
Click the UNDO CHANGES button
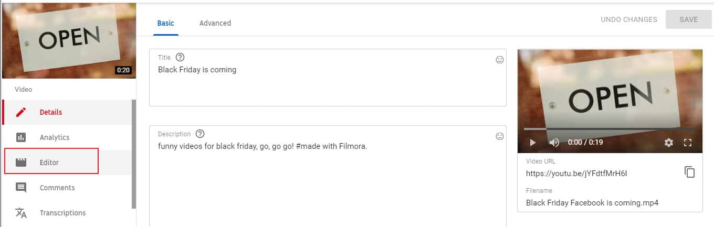point(629,19)
